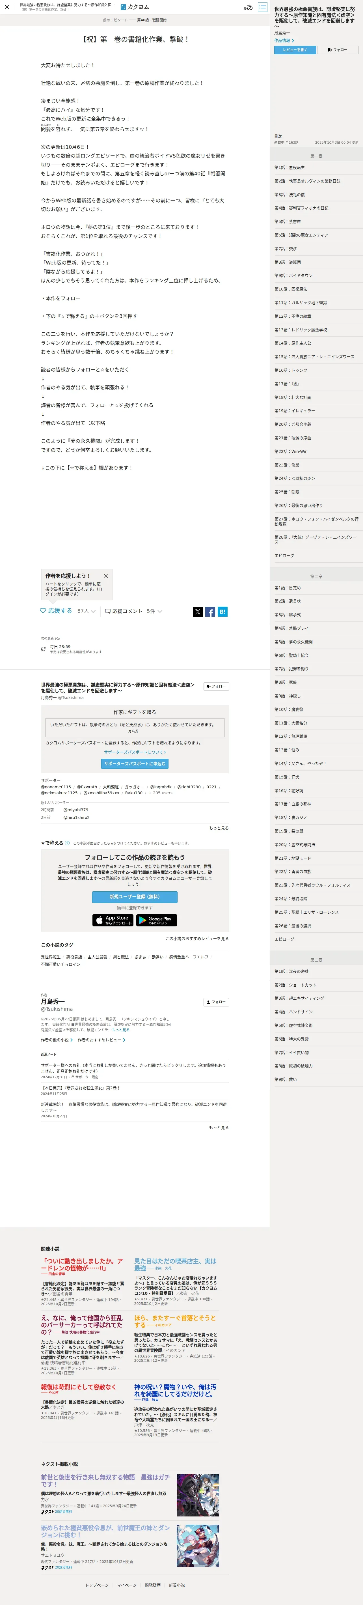Click the heart icon 応援する

(x=43, y=611)
